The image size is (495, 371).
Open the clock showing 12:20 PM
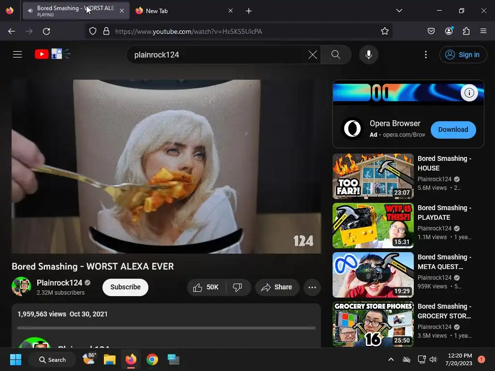pyautogui.click(x=459, y=359)
